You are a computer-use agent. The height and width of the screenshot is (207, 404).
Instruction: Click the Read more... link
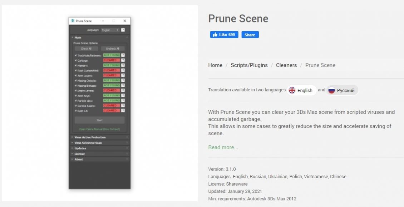(x=223, y=147)
